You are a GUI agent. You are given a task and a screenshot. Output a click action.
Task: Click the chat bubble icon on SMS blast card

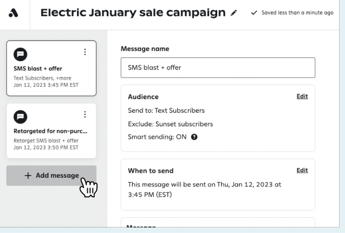(20, 54)
